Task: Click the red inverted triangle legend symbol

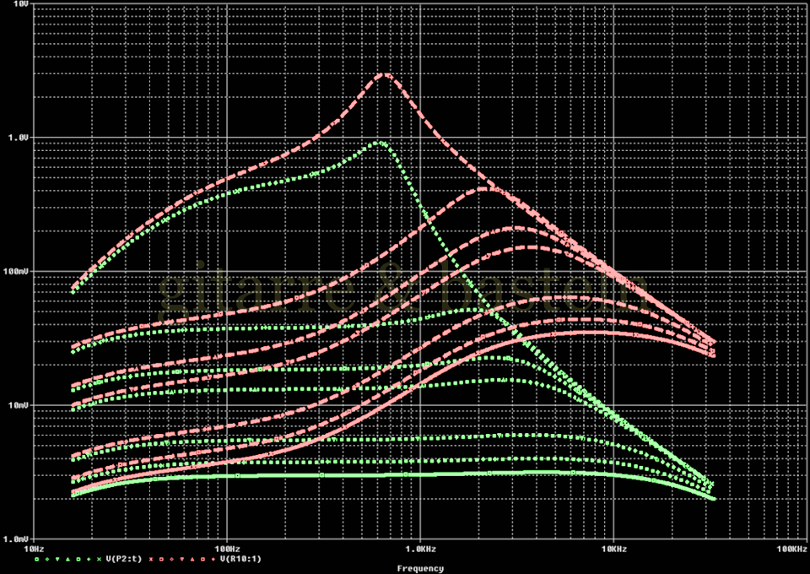Action: click(182, 560)
